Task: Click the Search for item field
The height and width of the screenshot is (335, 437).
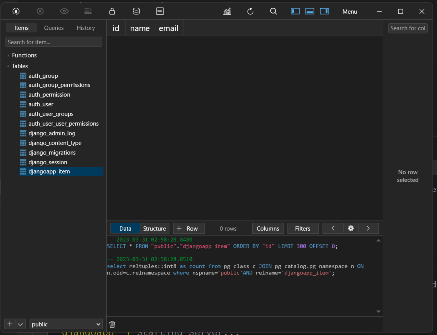Action: (x=54, y=42)
